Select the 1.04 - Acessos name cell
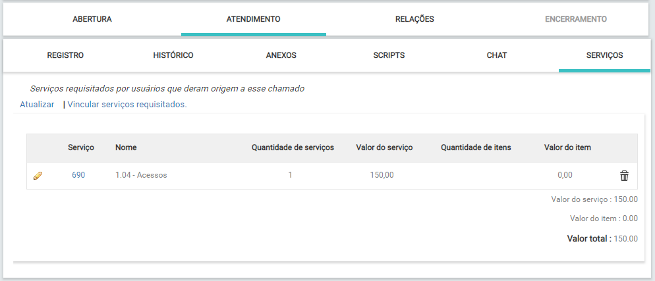 tap(141, 175)
